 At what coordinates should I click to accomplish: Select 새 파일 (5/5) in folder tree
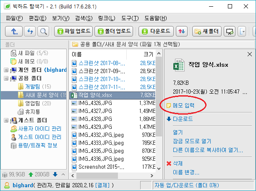[29, 53]
